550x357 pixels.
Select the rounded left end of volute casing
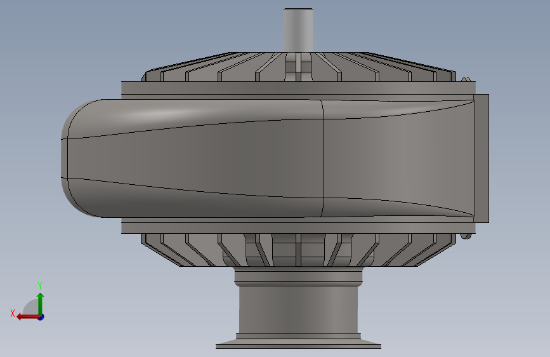pos(82,158)
